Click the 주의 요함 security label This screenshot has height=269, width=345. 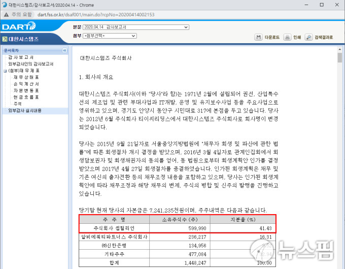point(21,15)
